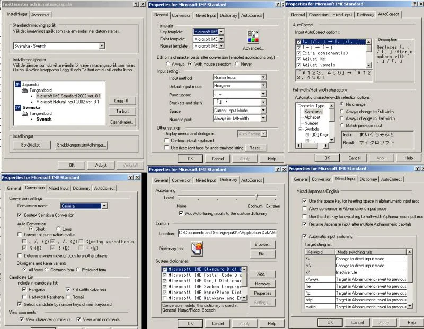
Task: Click the JP Japanska language icon
Action: pyautogui.click(x=17, y=85)
